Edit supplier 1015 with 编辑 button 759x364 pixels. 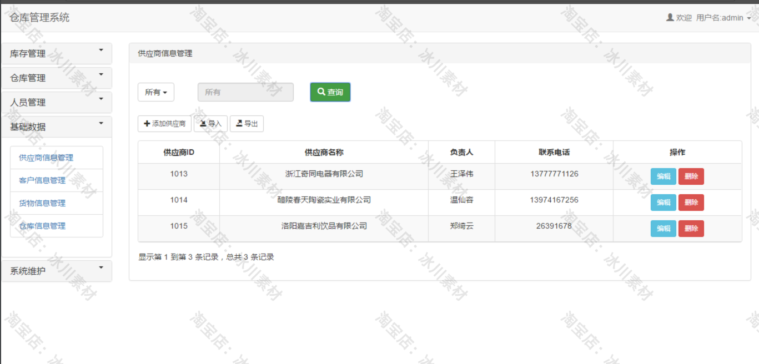[x=664, y=229]
